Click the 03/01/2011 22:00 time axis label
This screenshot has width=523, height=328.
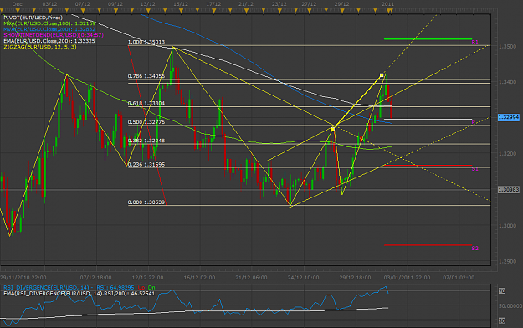pos(407,278)
